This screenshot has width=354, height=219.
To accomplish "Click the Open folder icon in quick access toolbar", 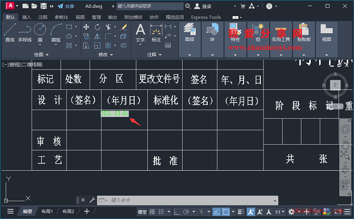I will [34, 6].
